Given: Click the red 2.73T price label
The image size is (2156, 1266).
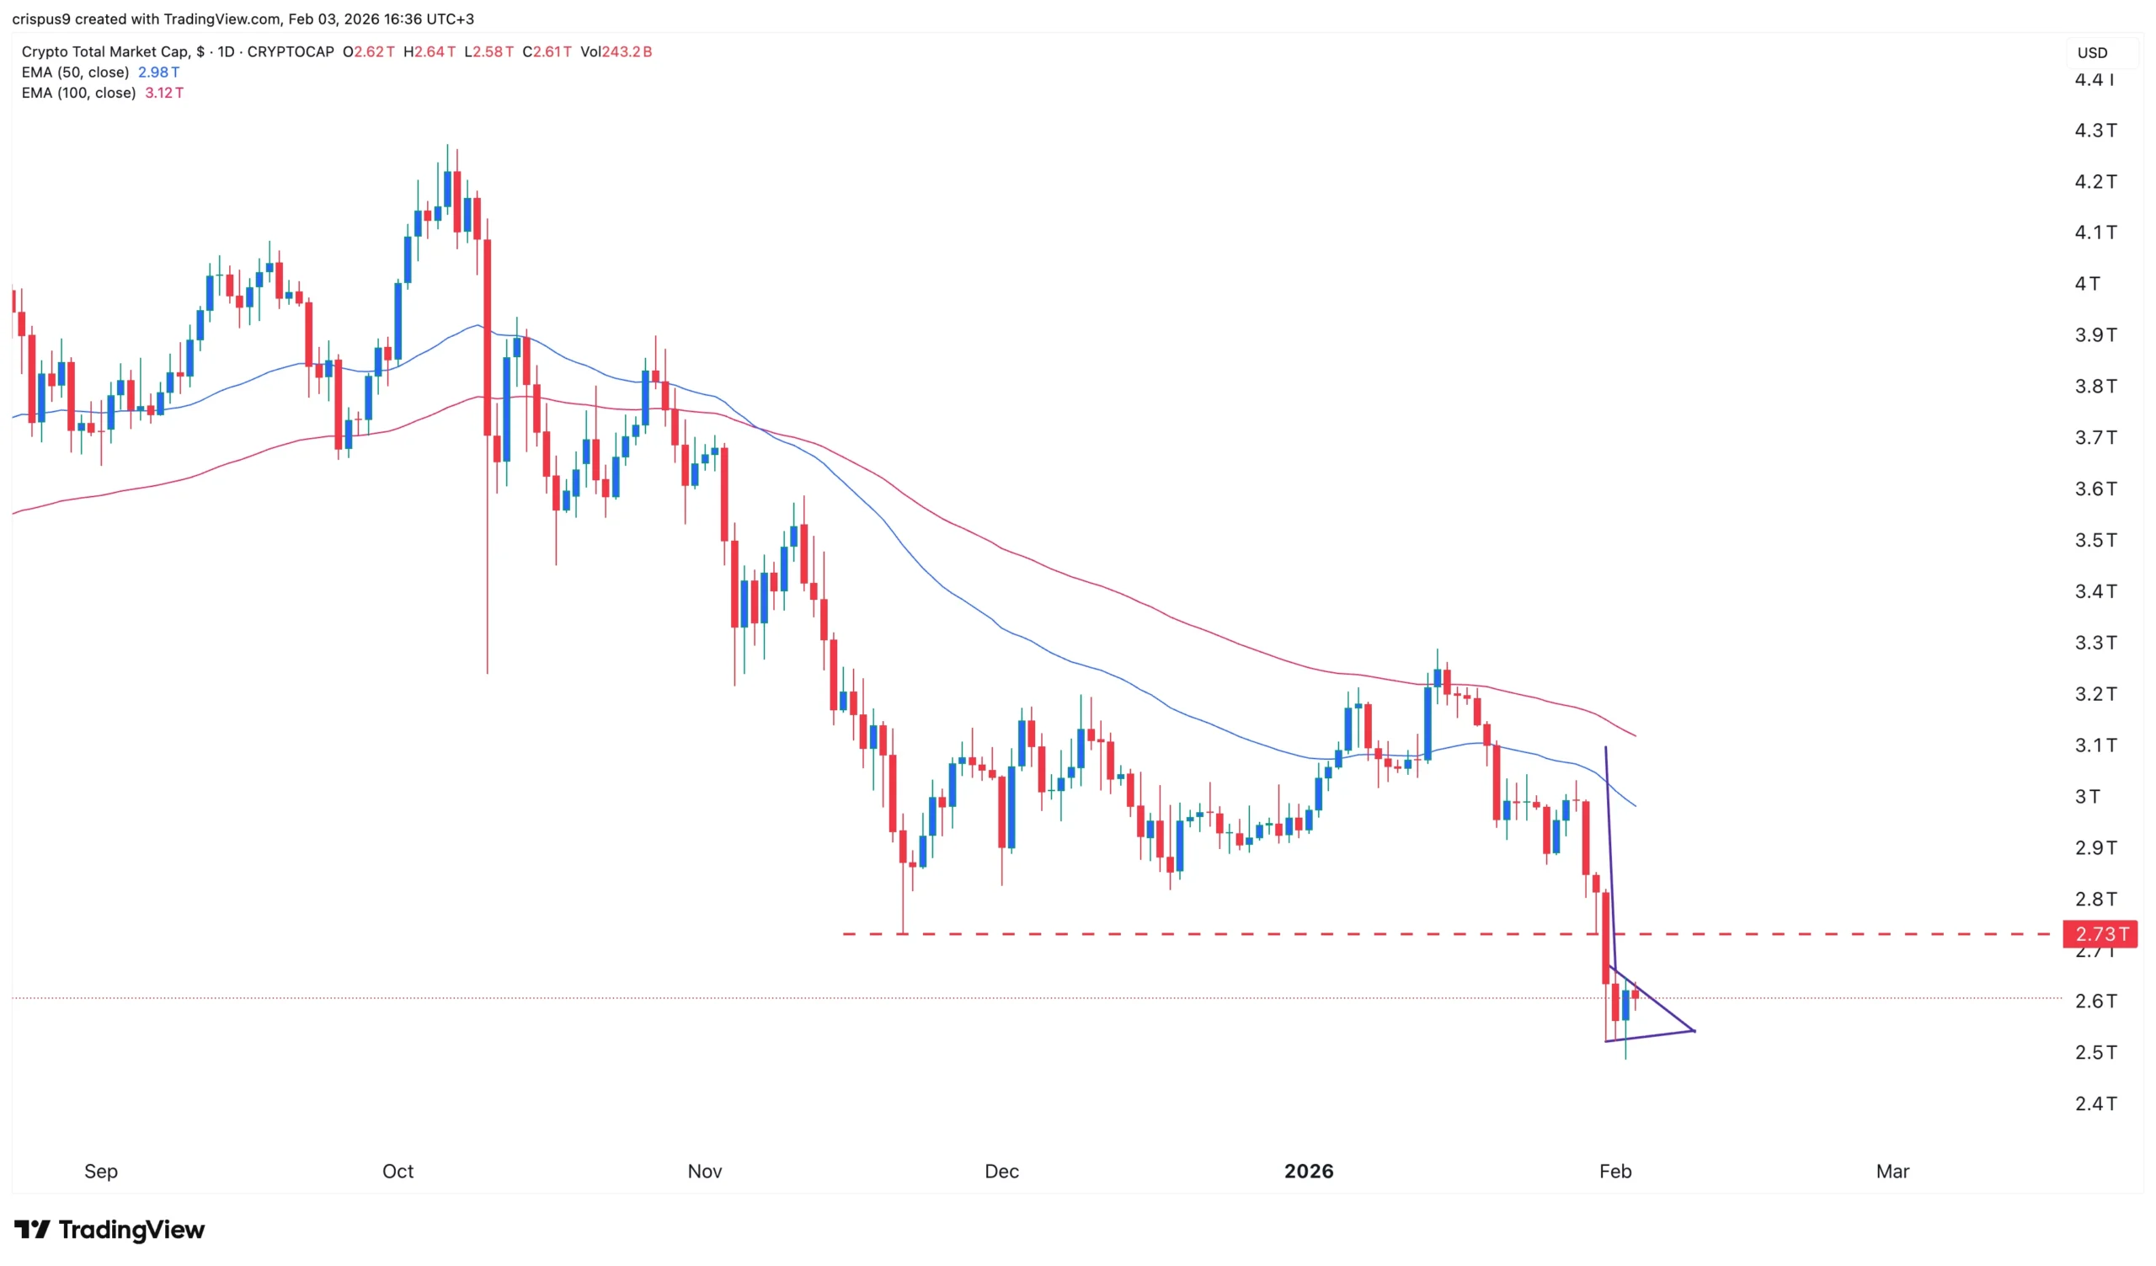Looking at the screenshot, I should [x=2100, y=934].
